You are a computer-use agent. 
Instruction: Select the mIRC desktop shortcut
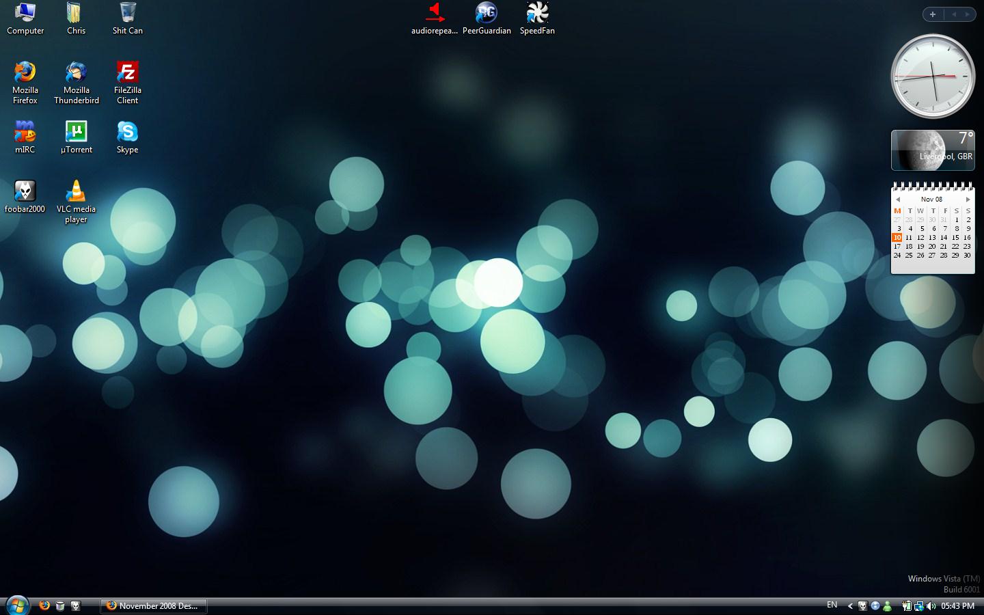[25, 137]
